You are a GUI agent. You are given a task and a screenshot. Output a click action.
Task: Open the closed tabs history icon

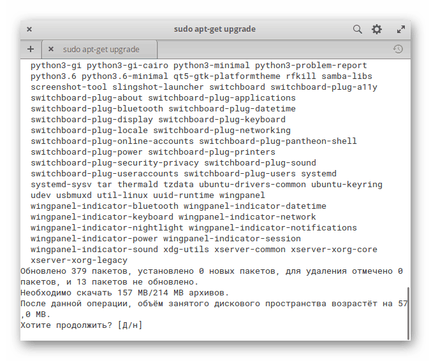[397, 49]
